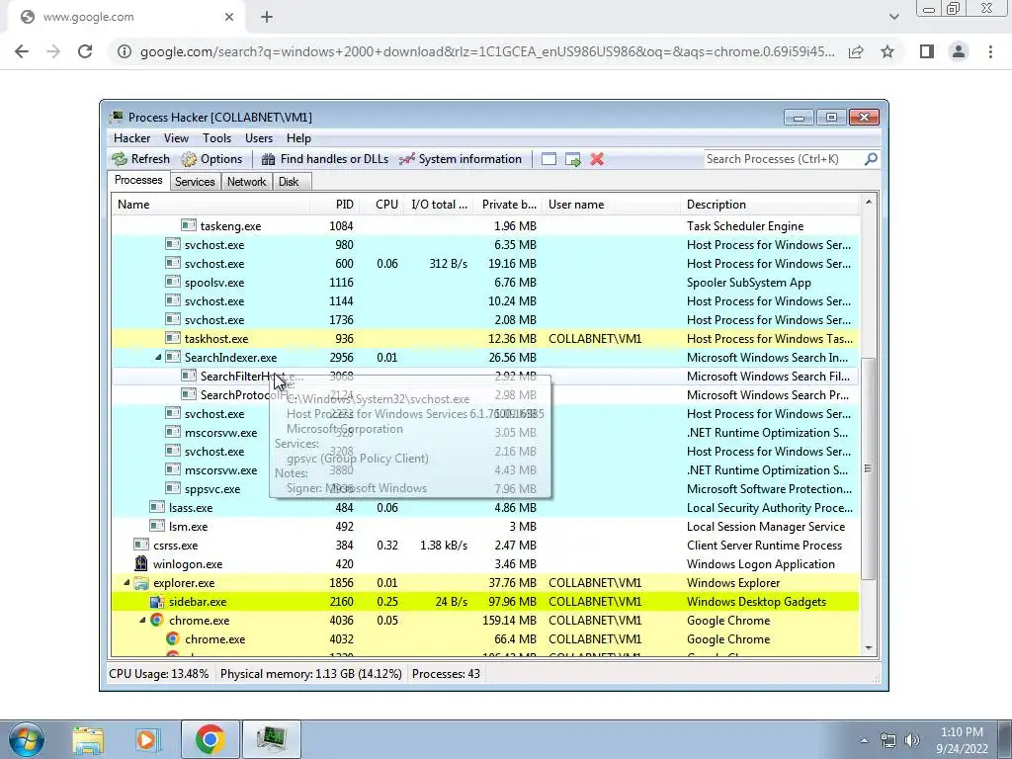Sort by the CPU column header
The width and height of the screenshot is (1012, 759).
pyautogui.click(x=382, y=205)
